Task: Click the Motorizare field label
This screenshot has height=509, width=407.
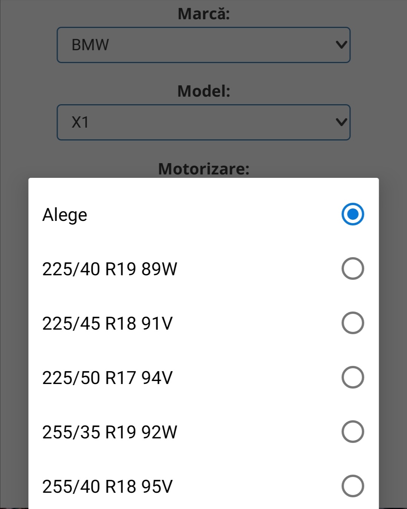Action: pos(203,168)
